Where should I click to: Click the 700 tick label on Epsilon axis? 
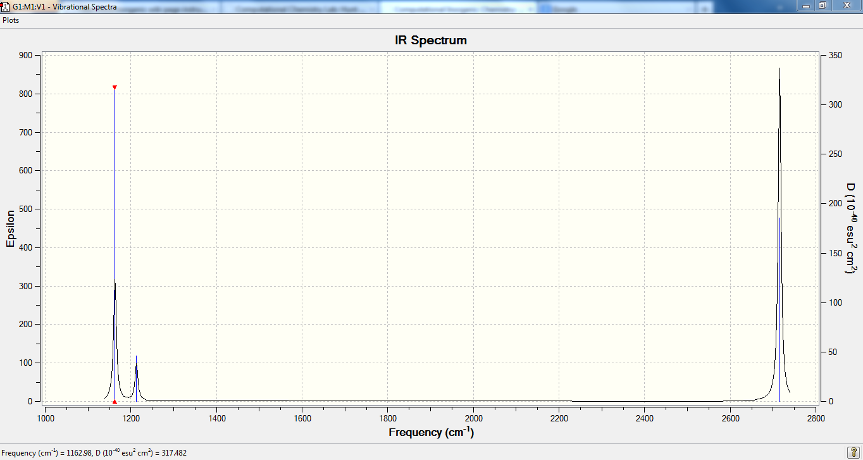pyautogui.click(x=25, y=132)
